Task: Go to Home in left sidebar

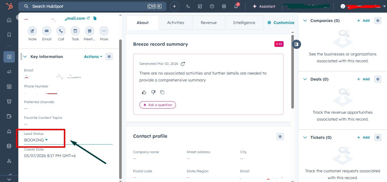Action: pyautogui.click(x=9, y=20)
